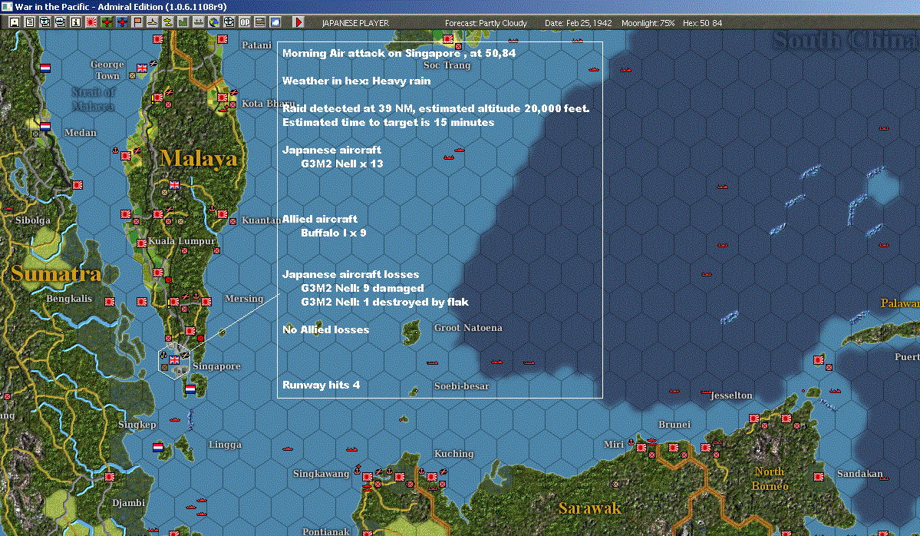Viewport: 920px width, 536px height.
Task: Click 'Estimated time to target is 15 minutes'
Action: click(x=387, y=123)
